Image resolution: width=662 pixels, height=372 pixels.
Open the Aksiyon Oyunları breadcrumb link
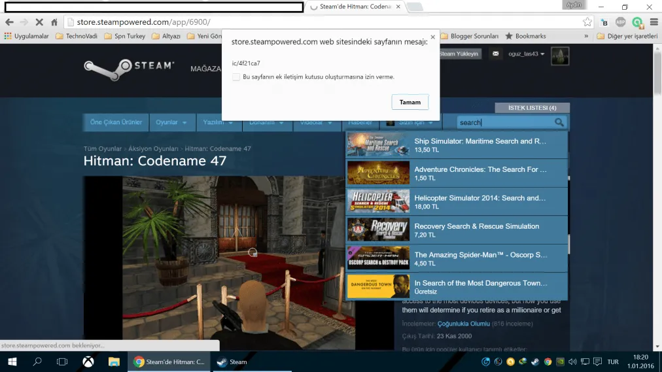click(x=153, y=149)
